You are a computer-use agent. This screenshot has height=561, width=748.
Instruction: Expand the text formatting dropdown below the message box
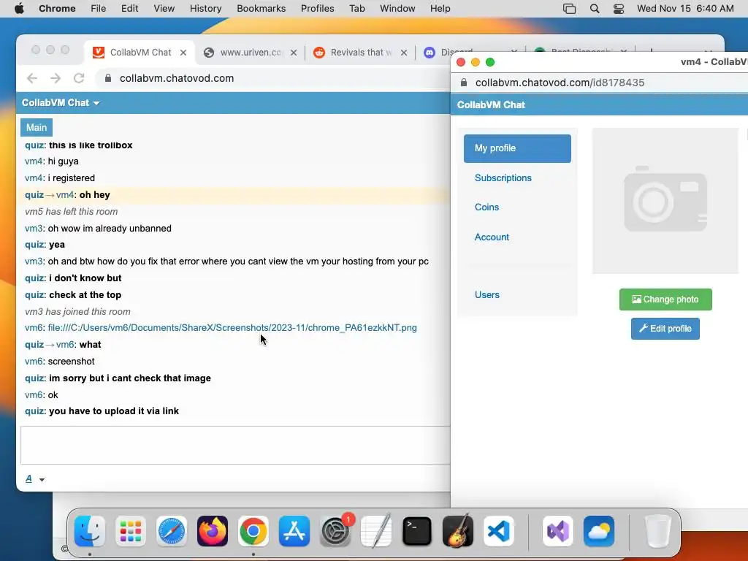(x=42, y=479)
